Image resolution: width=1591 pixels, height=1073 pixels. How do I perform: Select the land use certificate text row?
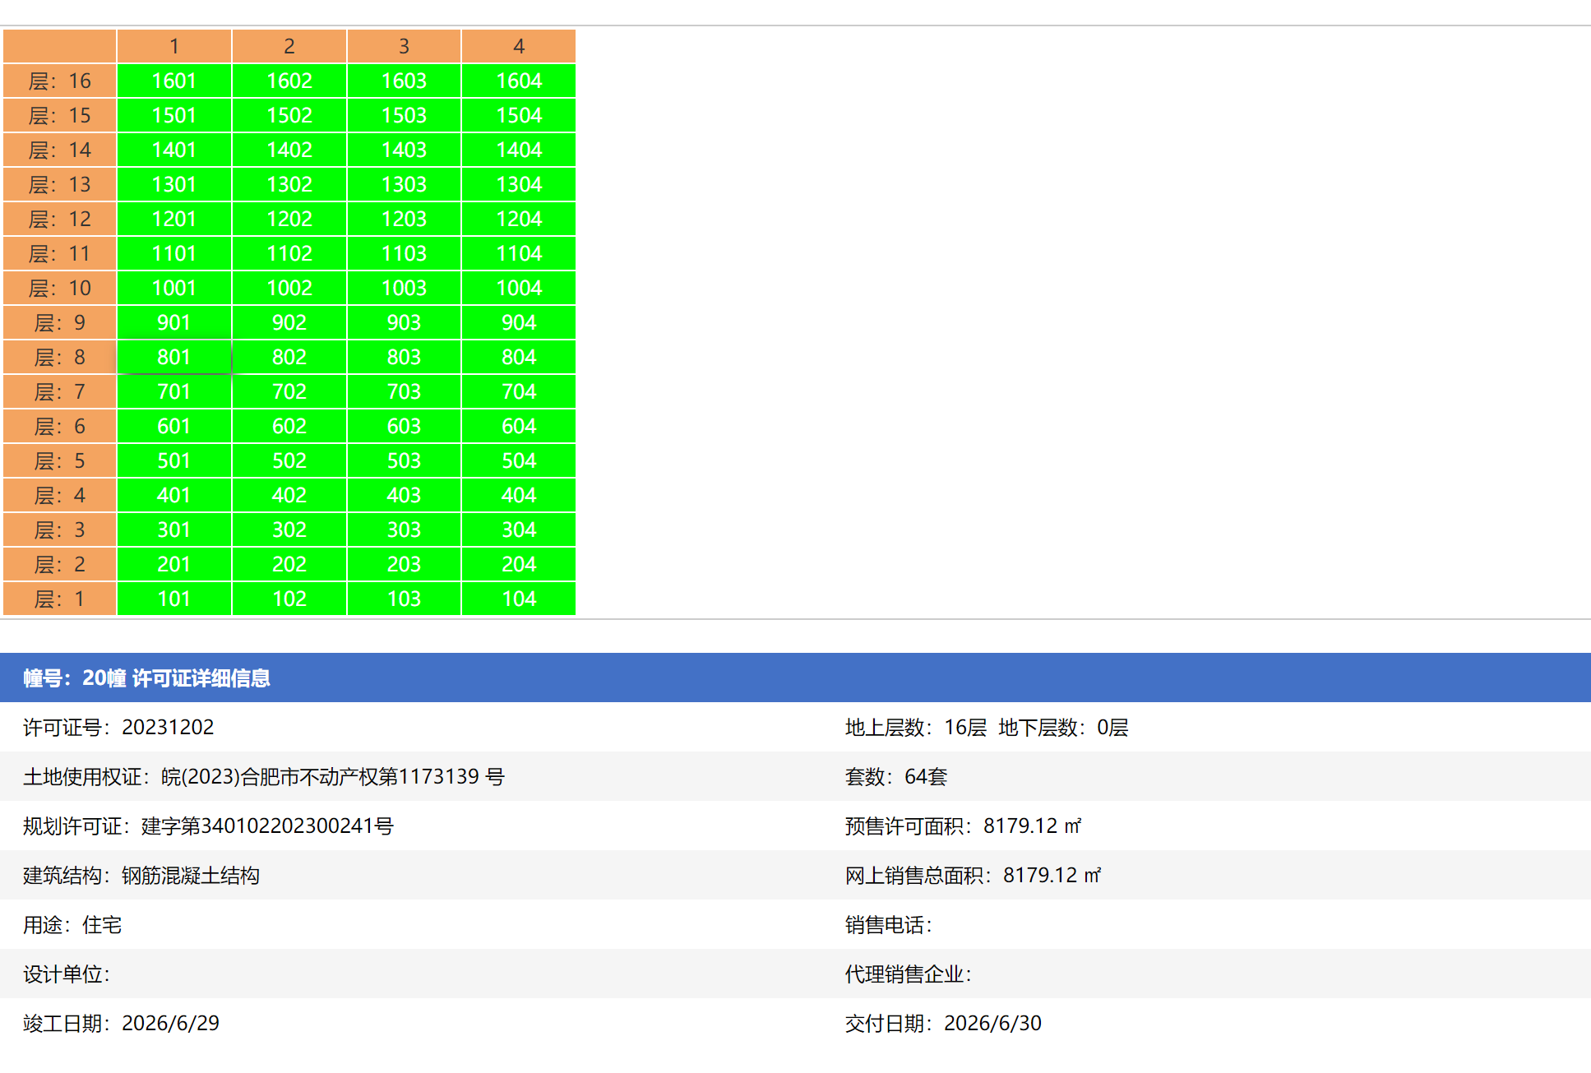264,776
